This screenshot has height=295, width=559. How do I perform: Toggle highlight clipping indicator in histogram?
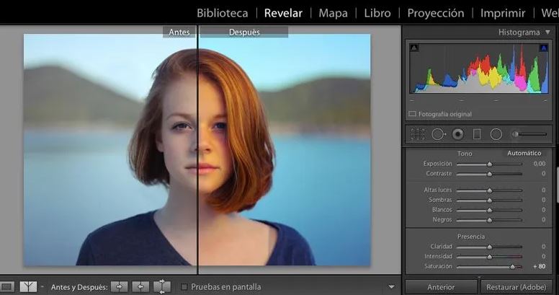click(x=542, y=48)
